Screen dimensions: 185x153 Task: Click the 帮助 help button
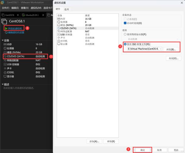[x=176, y=150]
